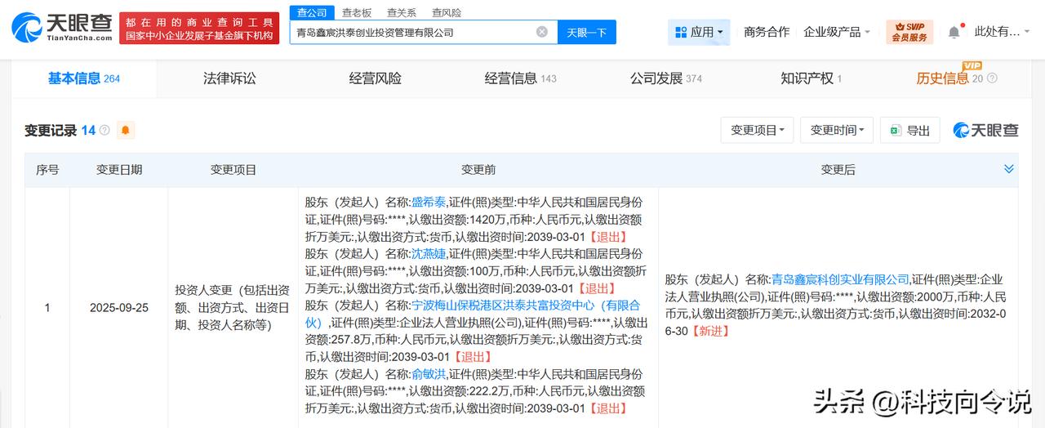
Task: Expand rows with the blue double-chevron icon
Action: 1009,169
